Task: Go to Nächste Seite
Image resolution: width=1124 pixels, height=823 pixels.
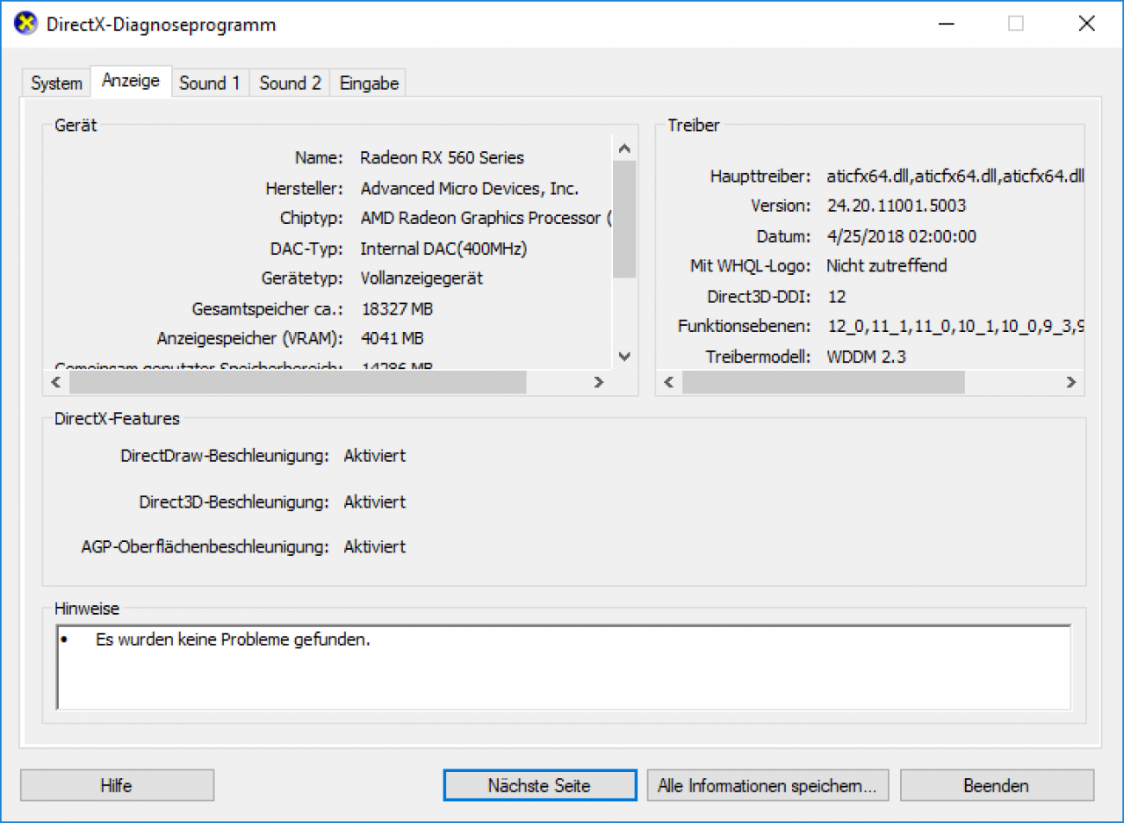Action: pyautogui.click(x=539, y=785)
